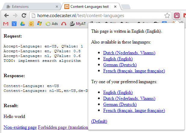This screenshot has height=133, width=186.
Task: Switch to the Extensions tab
Action: pos(31,7)
